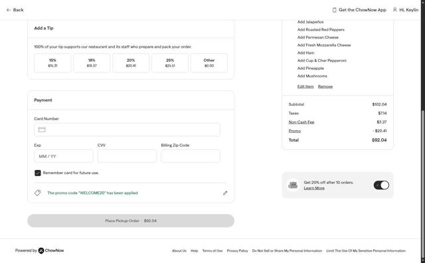
Task: Choose the 25% tip option
Action: (170, 63)
